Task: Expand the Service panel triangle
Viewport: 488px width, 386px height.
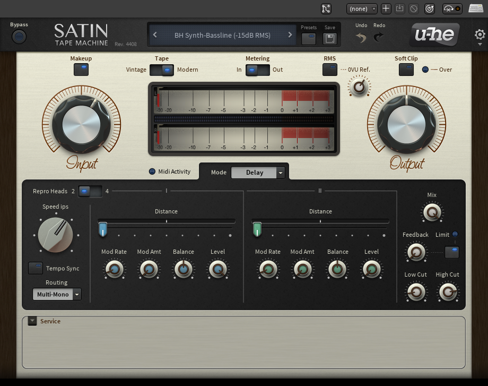Action: (x=32, y=321)
